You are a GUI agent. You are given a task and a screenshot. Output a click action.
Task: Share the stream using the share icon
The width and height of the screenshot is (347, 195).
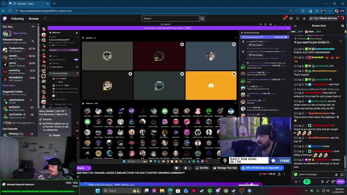point(279,174)
